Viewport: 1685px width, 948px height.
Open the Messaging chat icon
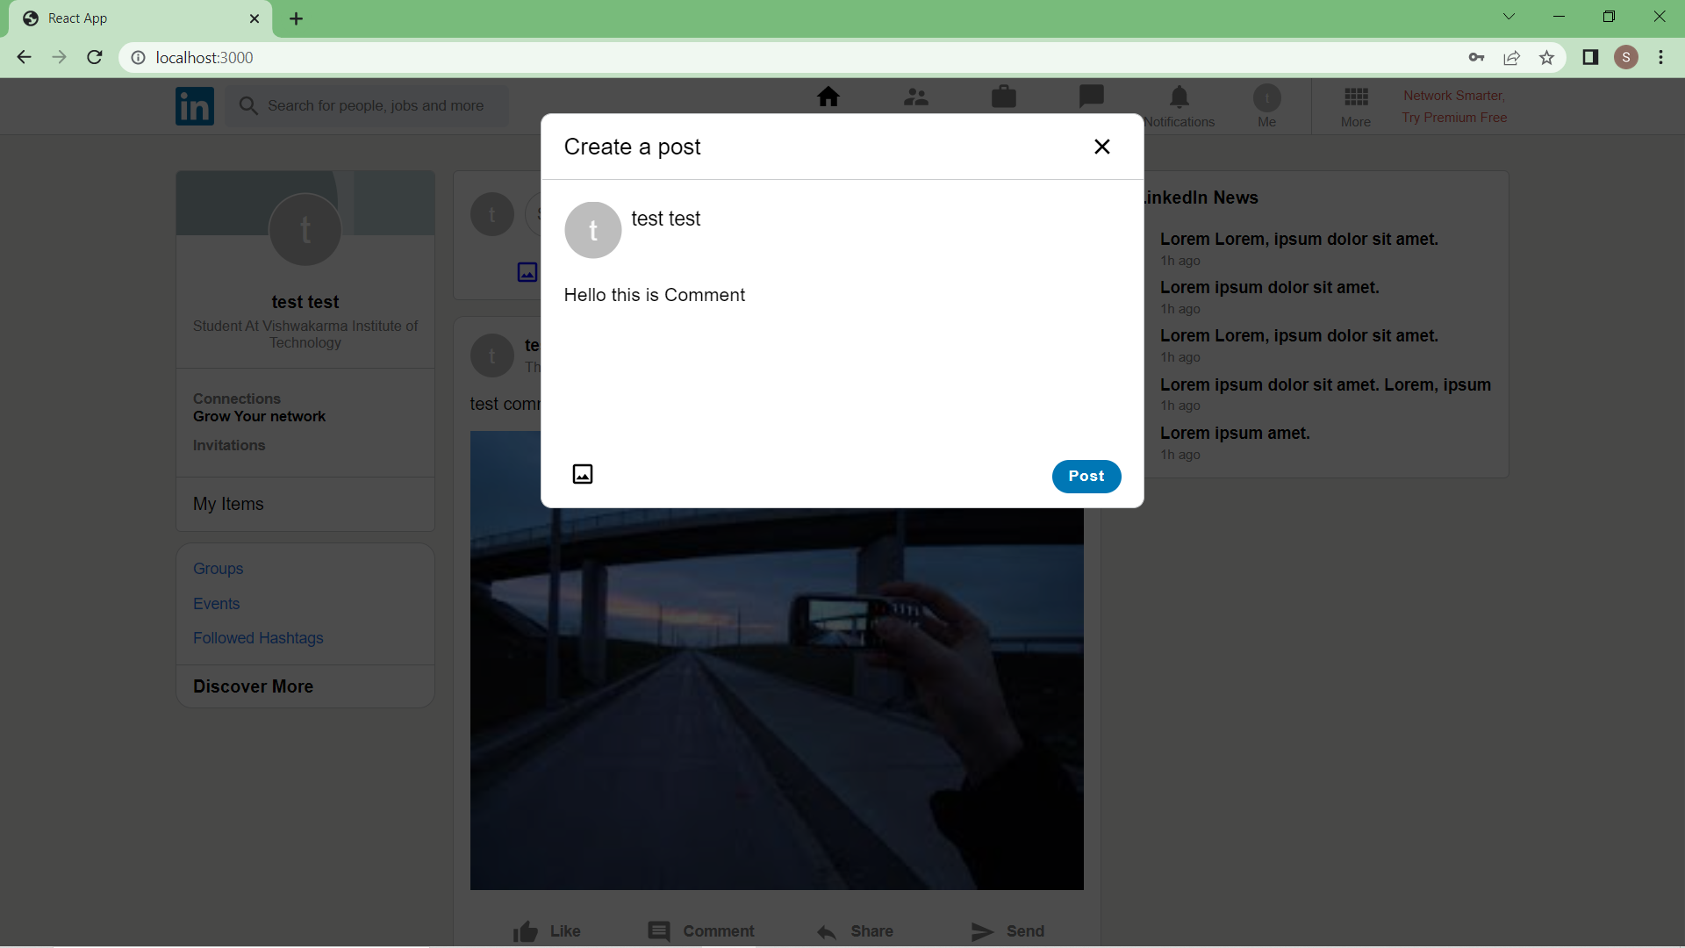coord(1090,97)
